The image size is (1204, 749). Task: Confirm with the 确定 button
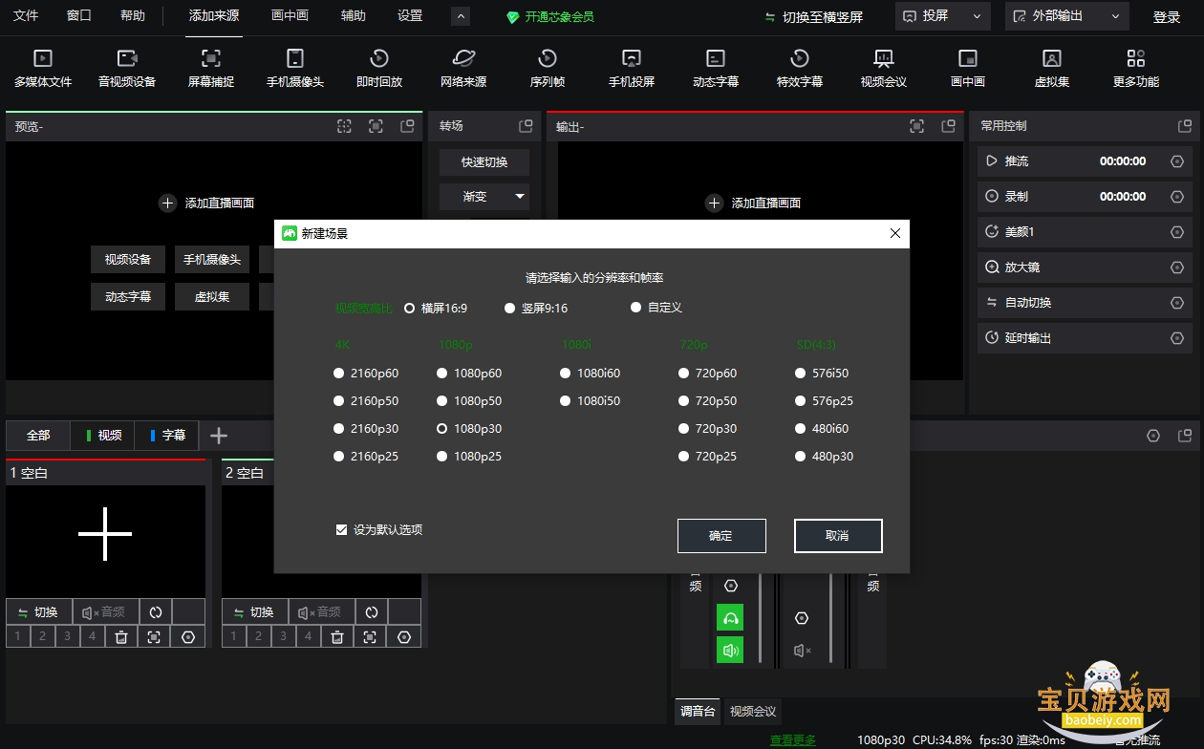pyautogui.click(x=721, y=536)
